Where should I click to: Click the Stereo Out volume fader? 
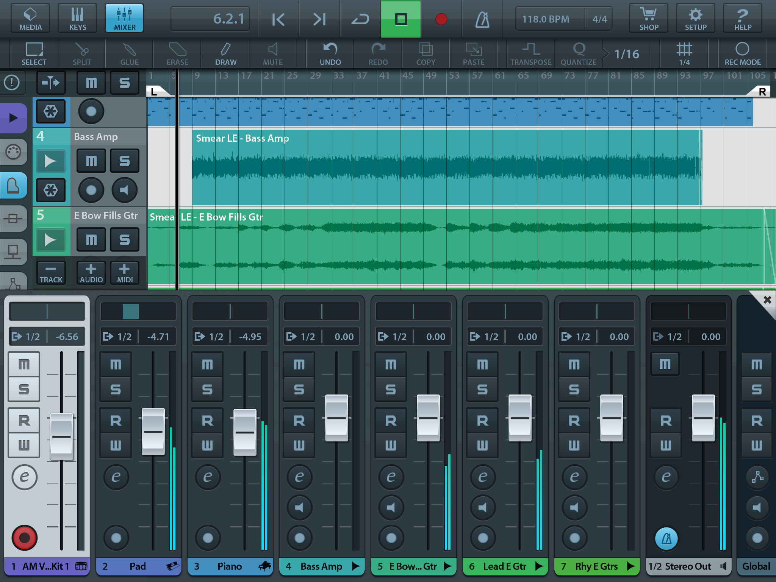tap(703, 418)
